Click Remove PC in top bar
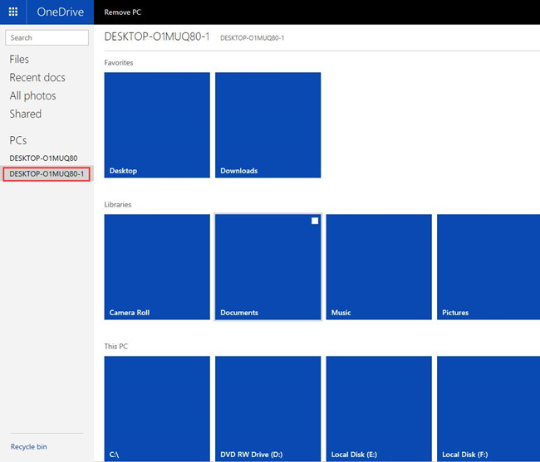The image size is (540, 462). point(123,12)
